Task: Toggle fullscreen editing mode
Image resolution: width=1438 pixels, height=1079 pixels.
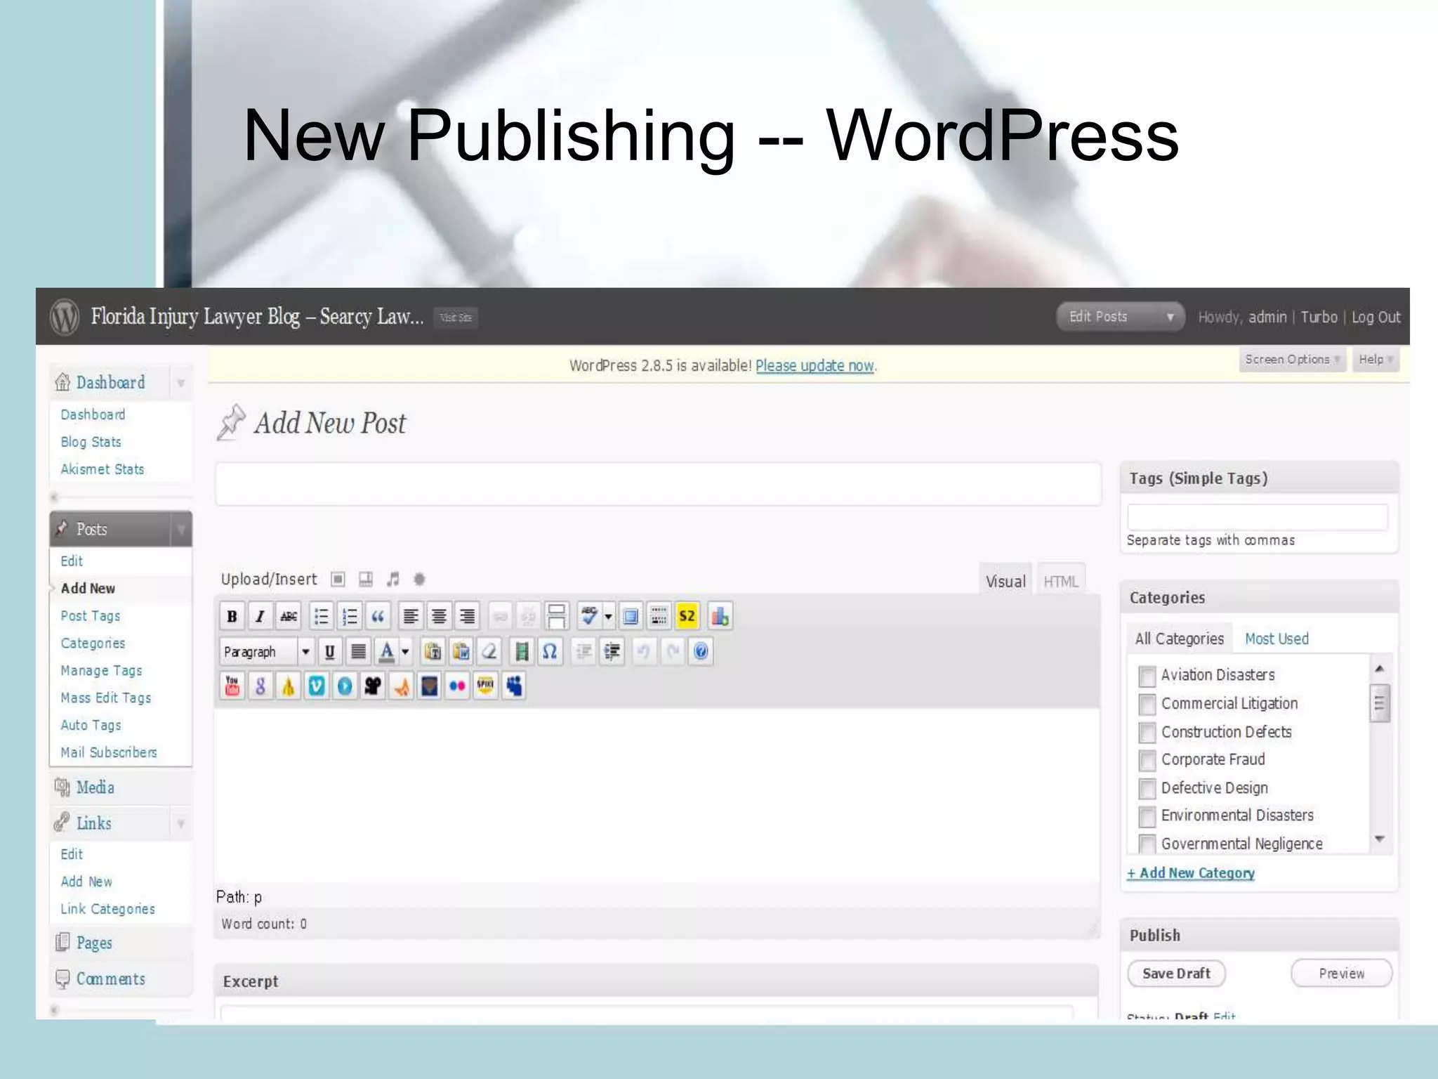Action: 631,617
